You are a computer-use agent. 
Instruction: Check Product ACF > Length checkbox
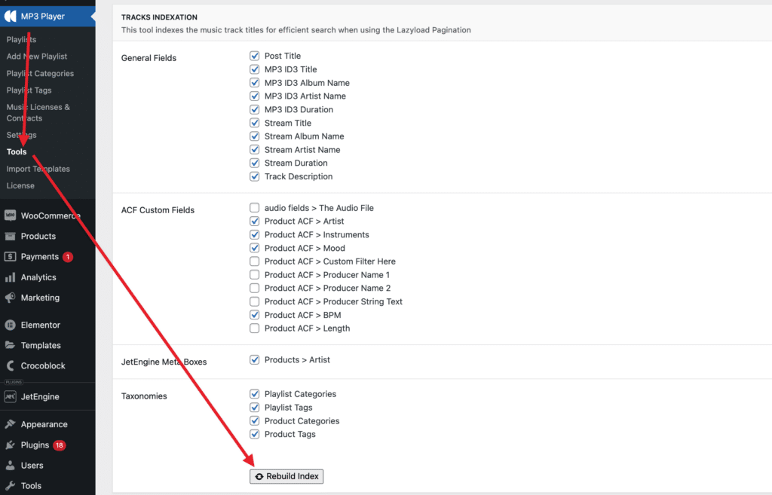254,328
